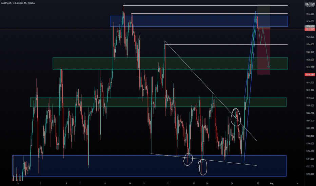Select the long descending white trendline from 1824
The width and height of the screenshot is (316, 186).
(x=211, y=91)
